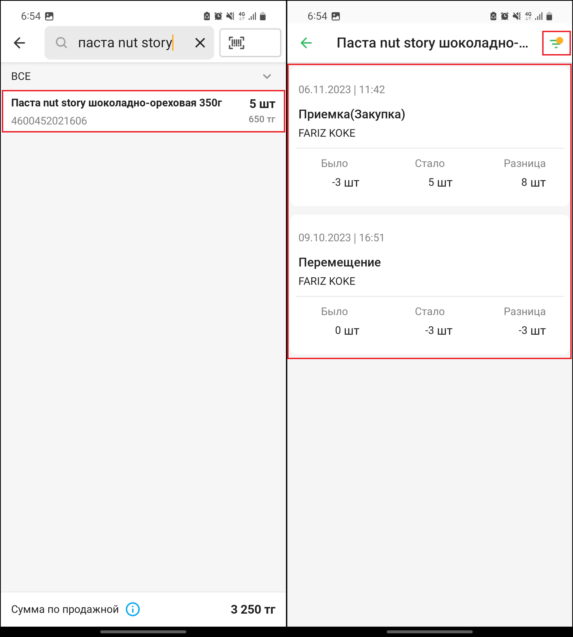Tap the green back arrow in history screen
This screenshot has height=637, width=573.
(x=306, y=43)
